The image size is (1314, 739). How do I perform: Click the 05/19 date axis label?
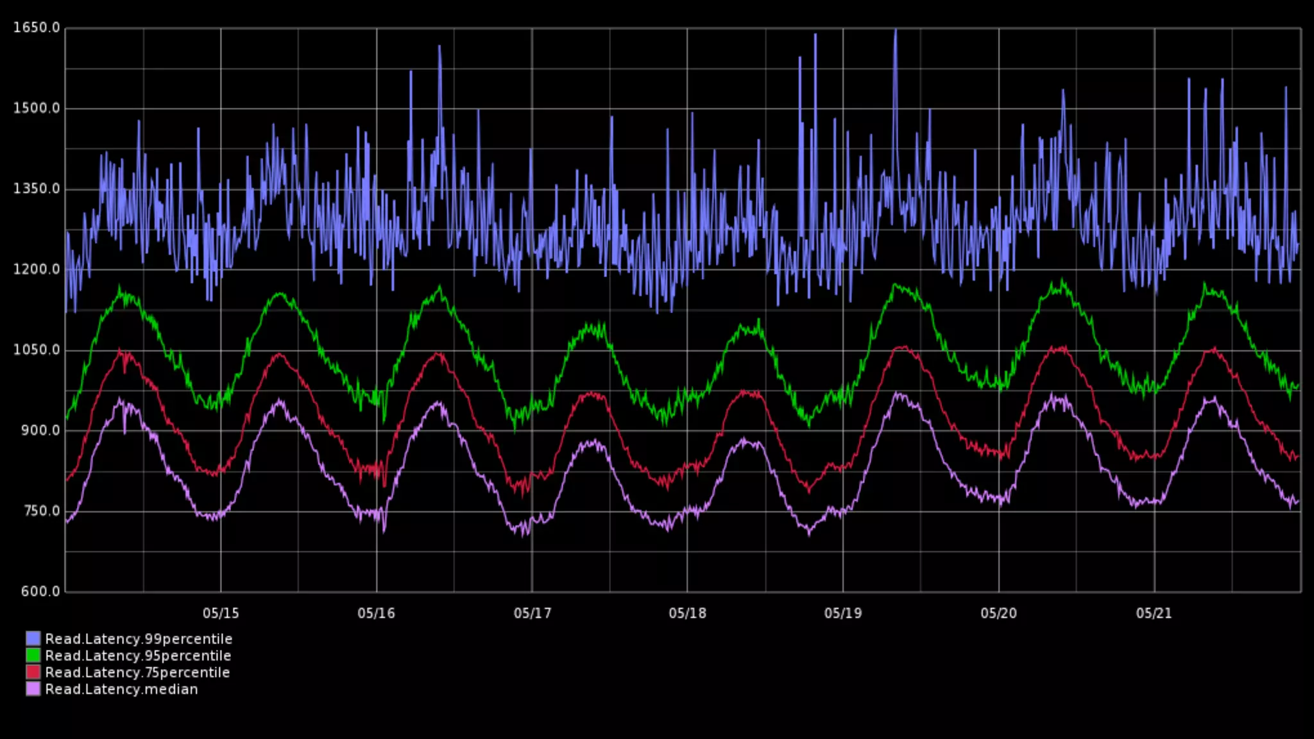pos(843,613)
